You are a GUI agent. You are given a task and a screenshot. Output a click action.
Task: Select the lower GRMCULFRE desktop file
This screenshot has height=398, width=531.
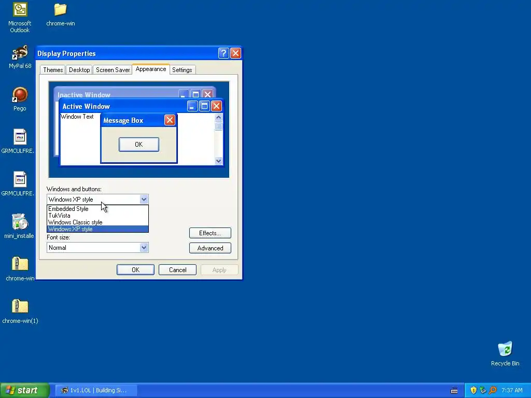pos(18,184)
